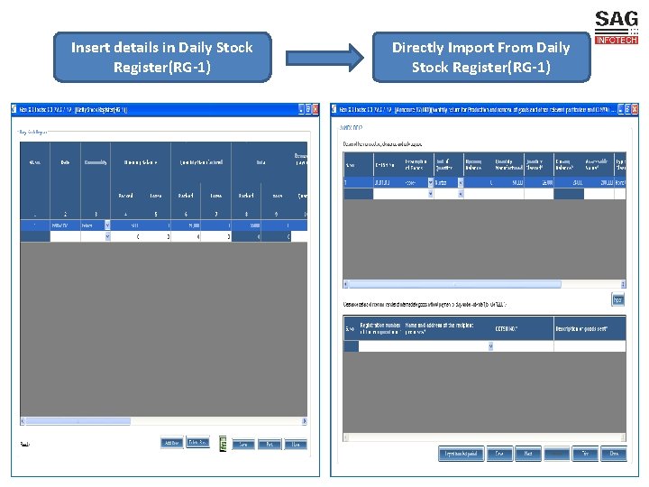The image size is (649, 487).
Task: Click the green Excel export icon
Action: tap(223, 444)
